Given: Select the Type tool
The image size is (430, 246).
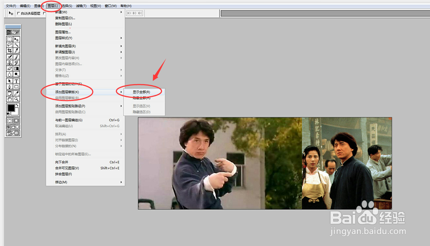Looking at the screenshot, I should click(x=16, y=81).
